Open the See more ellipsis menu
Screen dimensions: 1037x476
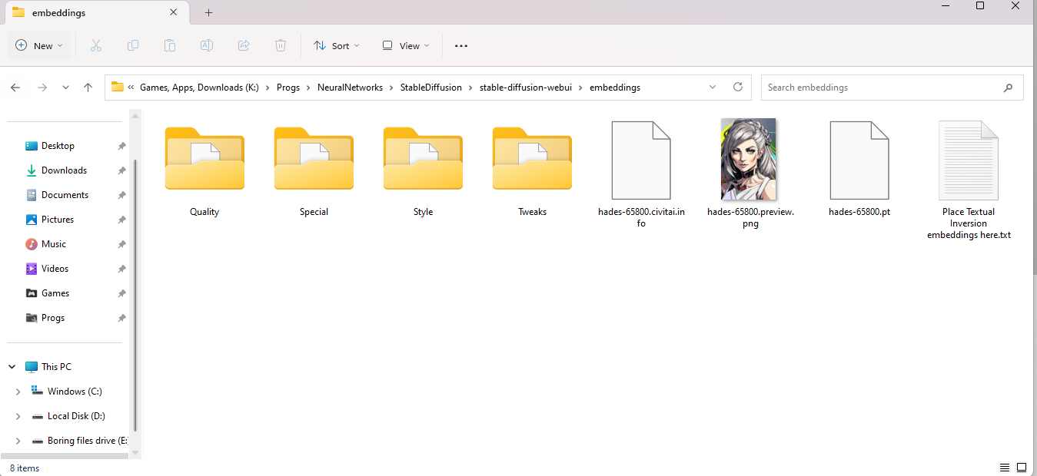pos(461,46)
